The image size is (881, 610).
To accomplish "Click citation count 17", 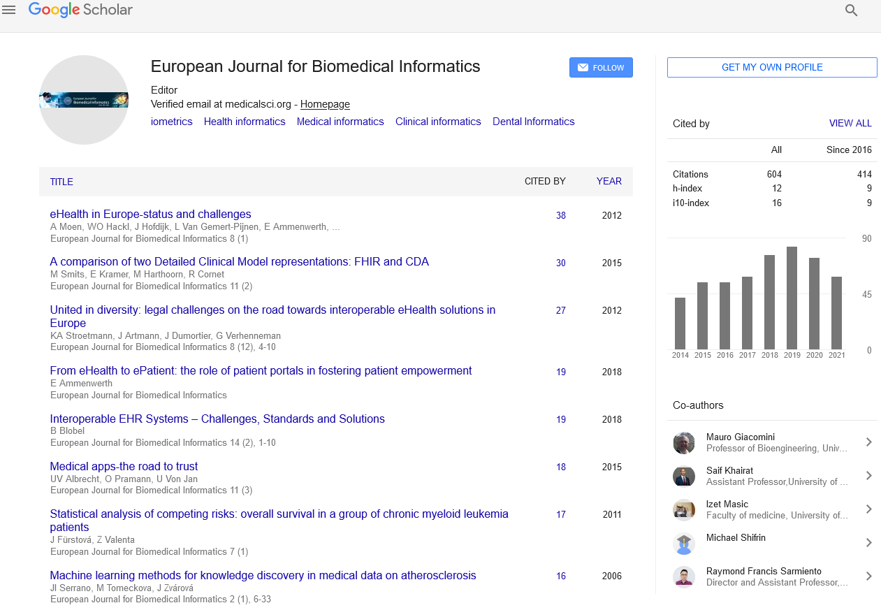I will tap(561, 515).
